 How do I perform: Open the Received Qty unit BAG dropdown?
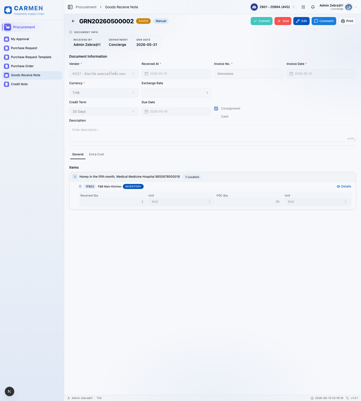point(182,202)
